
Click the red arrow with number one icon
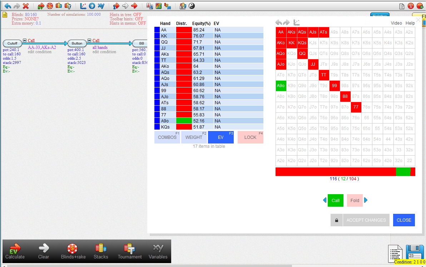(x=116, y=6)
